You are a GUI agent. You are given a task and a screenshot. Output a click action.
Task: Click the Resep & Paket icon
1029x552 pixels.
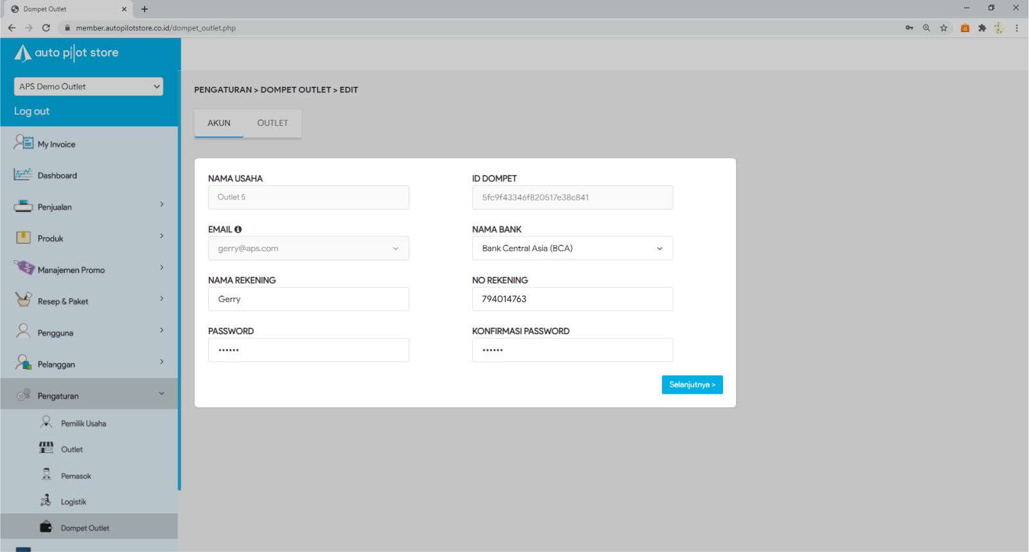tap(23, 299)
